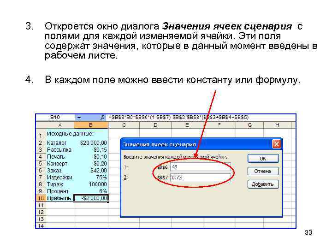This screenshot has height=249, width=332.
Task: Click cell with value 100000
Action: pyautogui.click(x=91, y=184)
